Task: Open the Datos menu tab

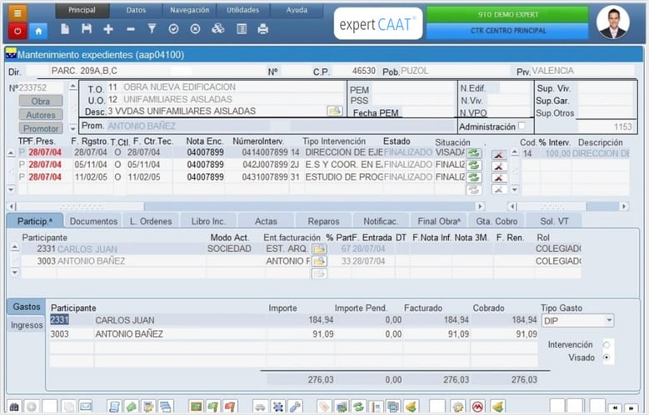Action: coord(136,10)
